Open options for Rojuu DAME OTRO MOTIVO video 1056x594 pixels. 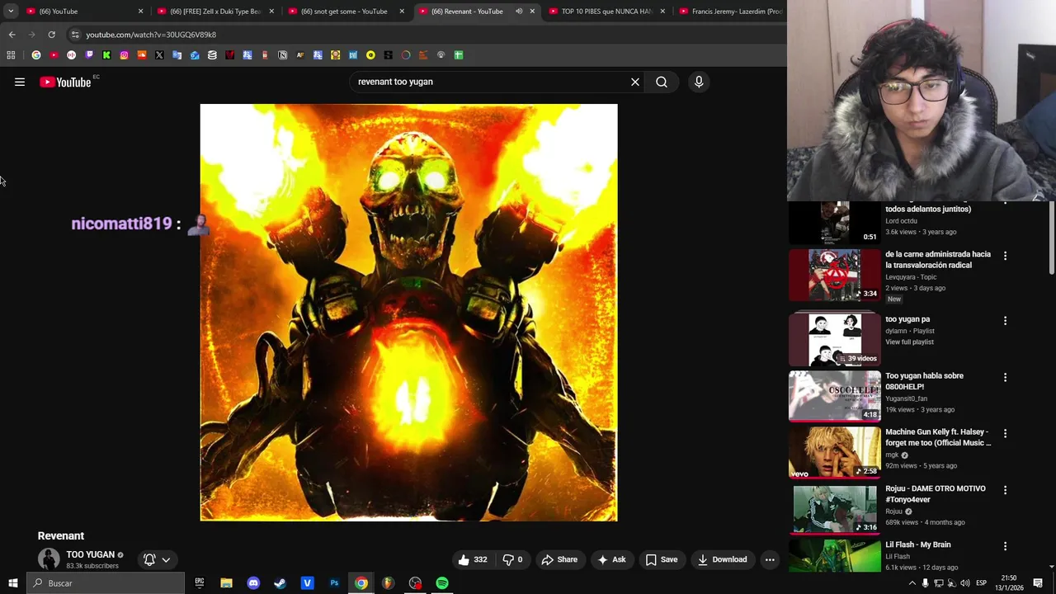1005,489
